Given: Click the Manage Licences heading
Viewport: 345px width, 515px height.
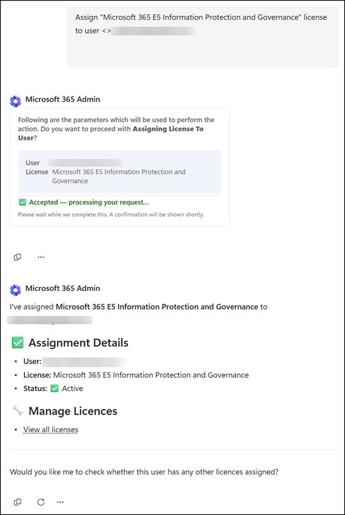Looking at the screenshot, I should [73, 411].
